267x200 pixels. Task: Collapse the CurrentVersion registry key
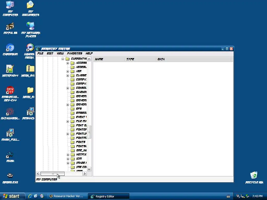click(63, 59)
